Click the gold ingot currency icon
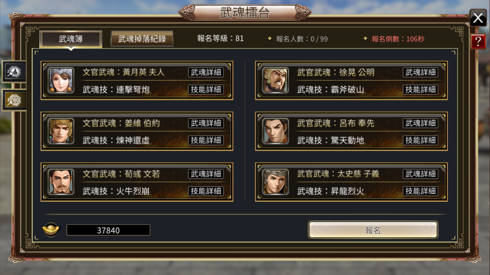This screenshot has height=275, width=490. [51, 230]
